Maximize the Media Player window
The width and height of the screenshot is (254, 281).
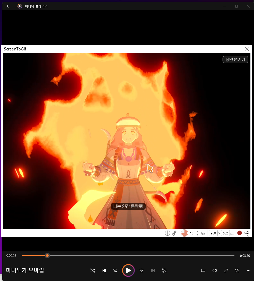237,6
